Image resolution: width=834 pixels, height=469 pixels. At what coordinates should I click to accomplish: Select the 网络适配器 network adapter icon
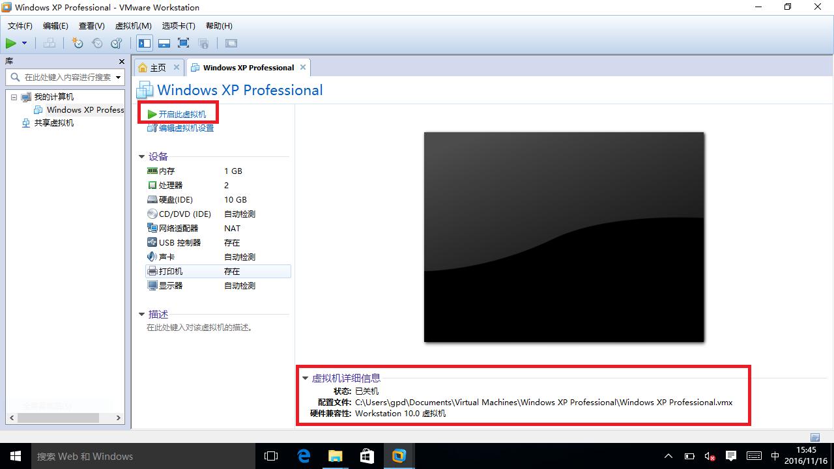(151, 228)
